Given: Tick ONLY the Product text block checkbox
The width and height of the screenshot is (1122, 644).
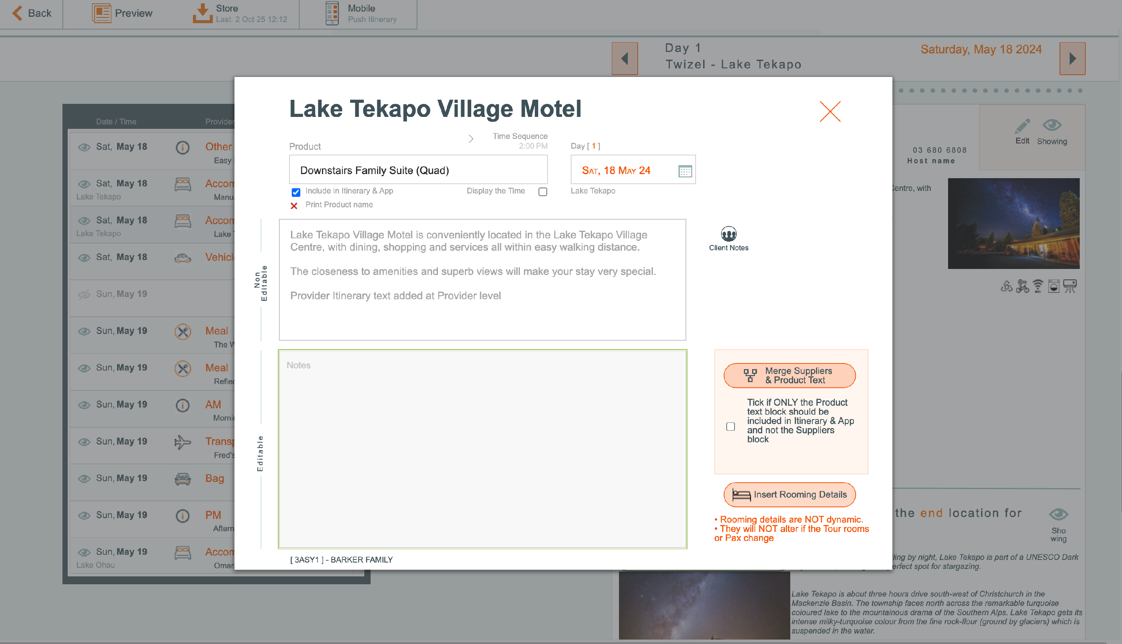Looking at the screenshot, I should [730, 426].
